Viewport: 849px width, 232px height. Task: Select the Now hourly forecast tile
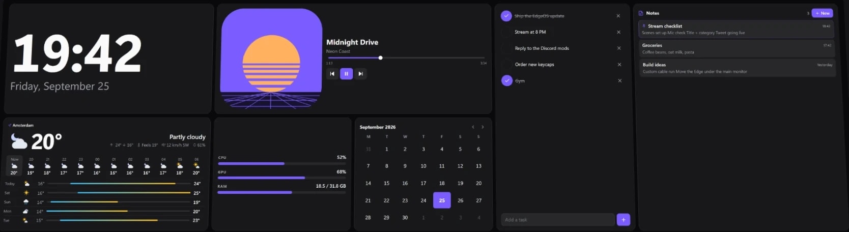tap(14, 166)
